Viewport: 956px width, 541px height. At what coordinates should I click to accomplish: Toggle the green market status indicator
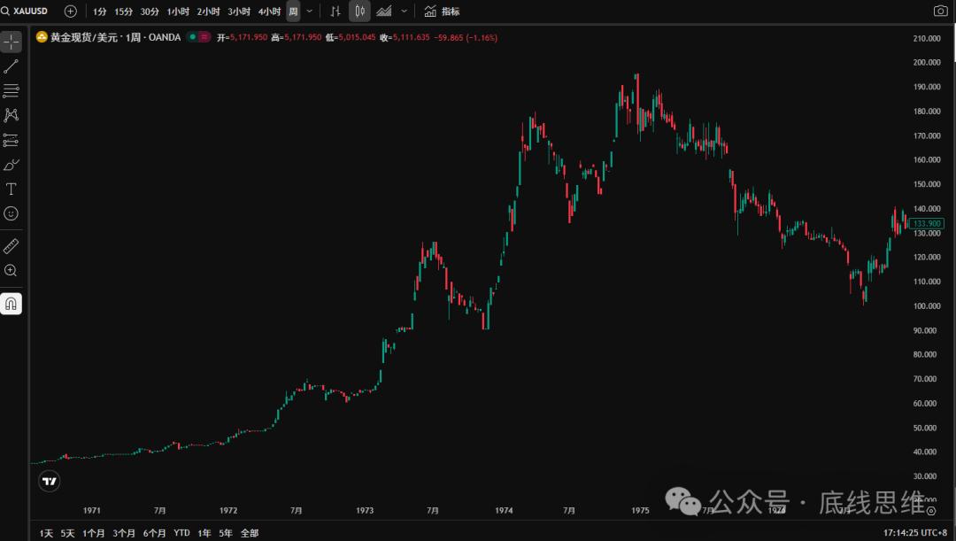[192, 37]
